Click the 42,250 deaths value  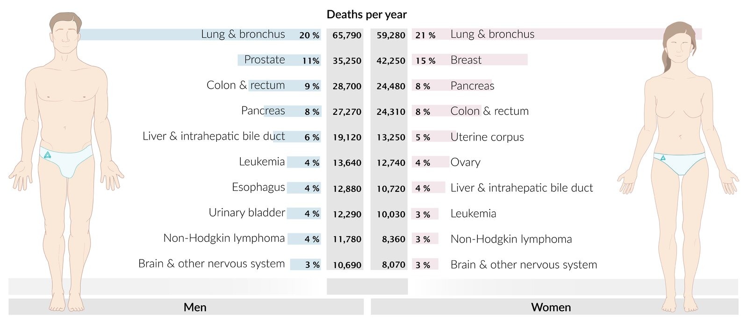coord(391,61)
